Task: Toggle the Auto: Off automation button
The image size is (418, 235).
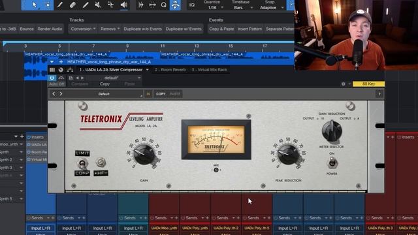Action: [57, 84]
